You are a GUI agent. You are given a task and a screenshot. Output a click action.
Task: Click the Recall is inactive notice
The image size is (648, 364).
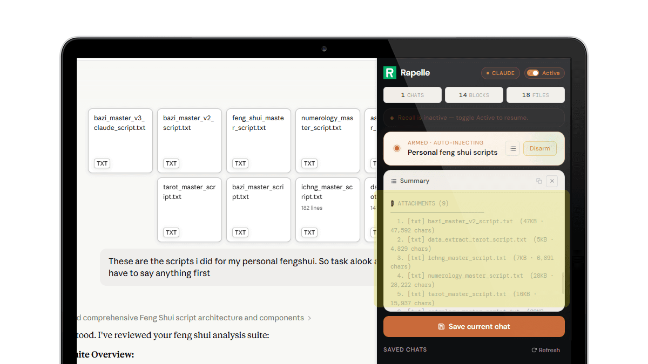pyautogui.click(x=474, y=118)
